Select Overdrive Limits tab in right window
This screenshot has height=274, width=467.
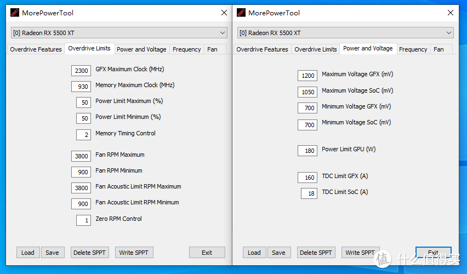pos(315,49)
